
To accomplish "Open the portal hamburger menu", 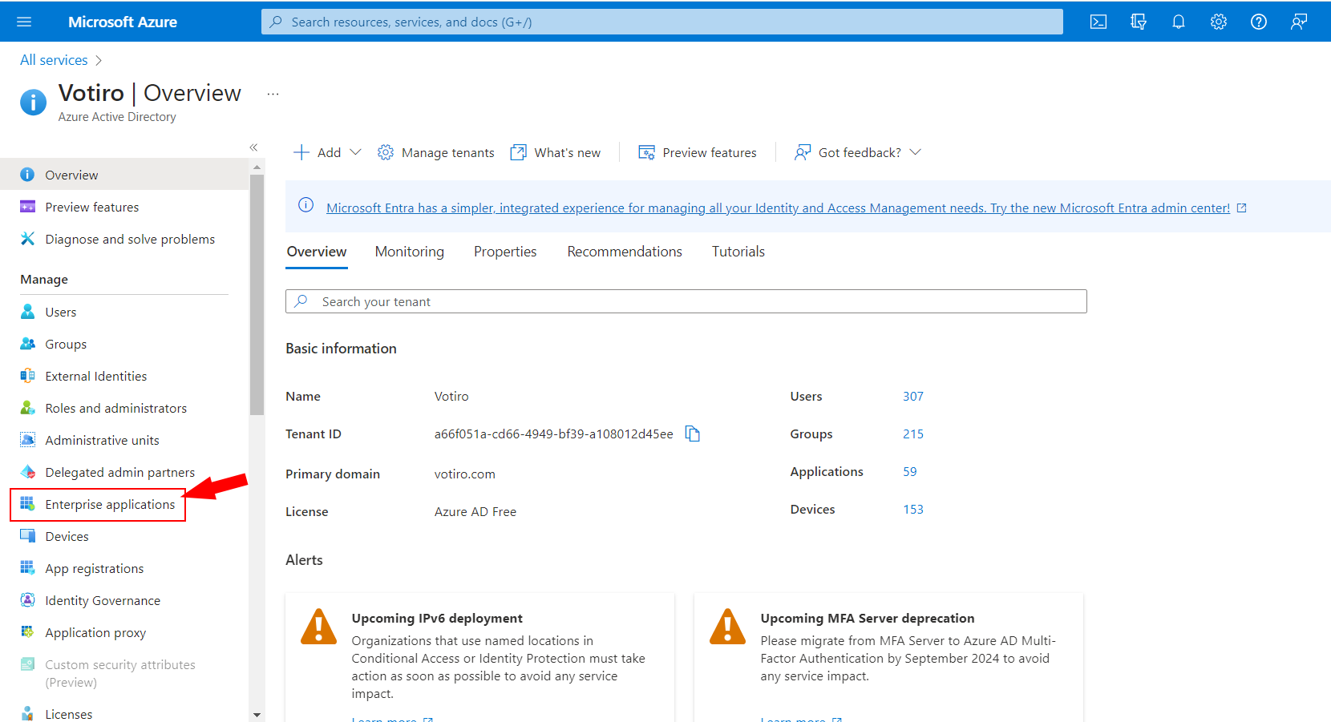I will [24, 22].
